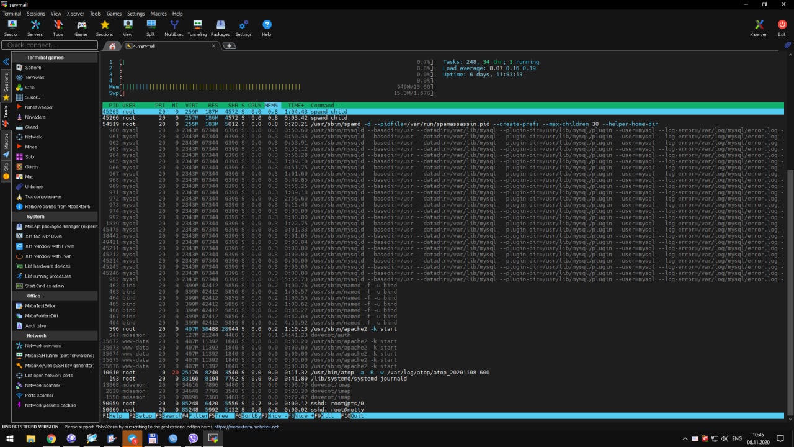Select List hardware devices
This screenshot has width=794, height=447.
click(48, 266)
